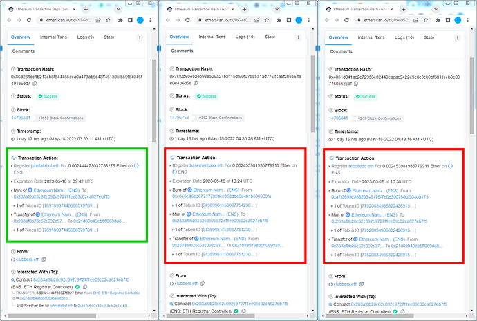477x321 pixels.
Task: Open extensions puzzle icon in 0x76f0 window
Action: point(279,20)
